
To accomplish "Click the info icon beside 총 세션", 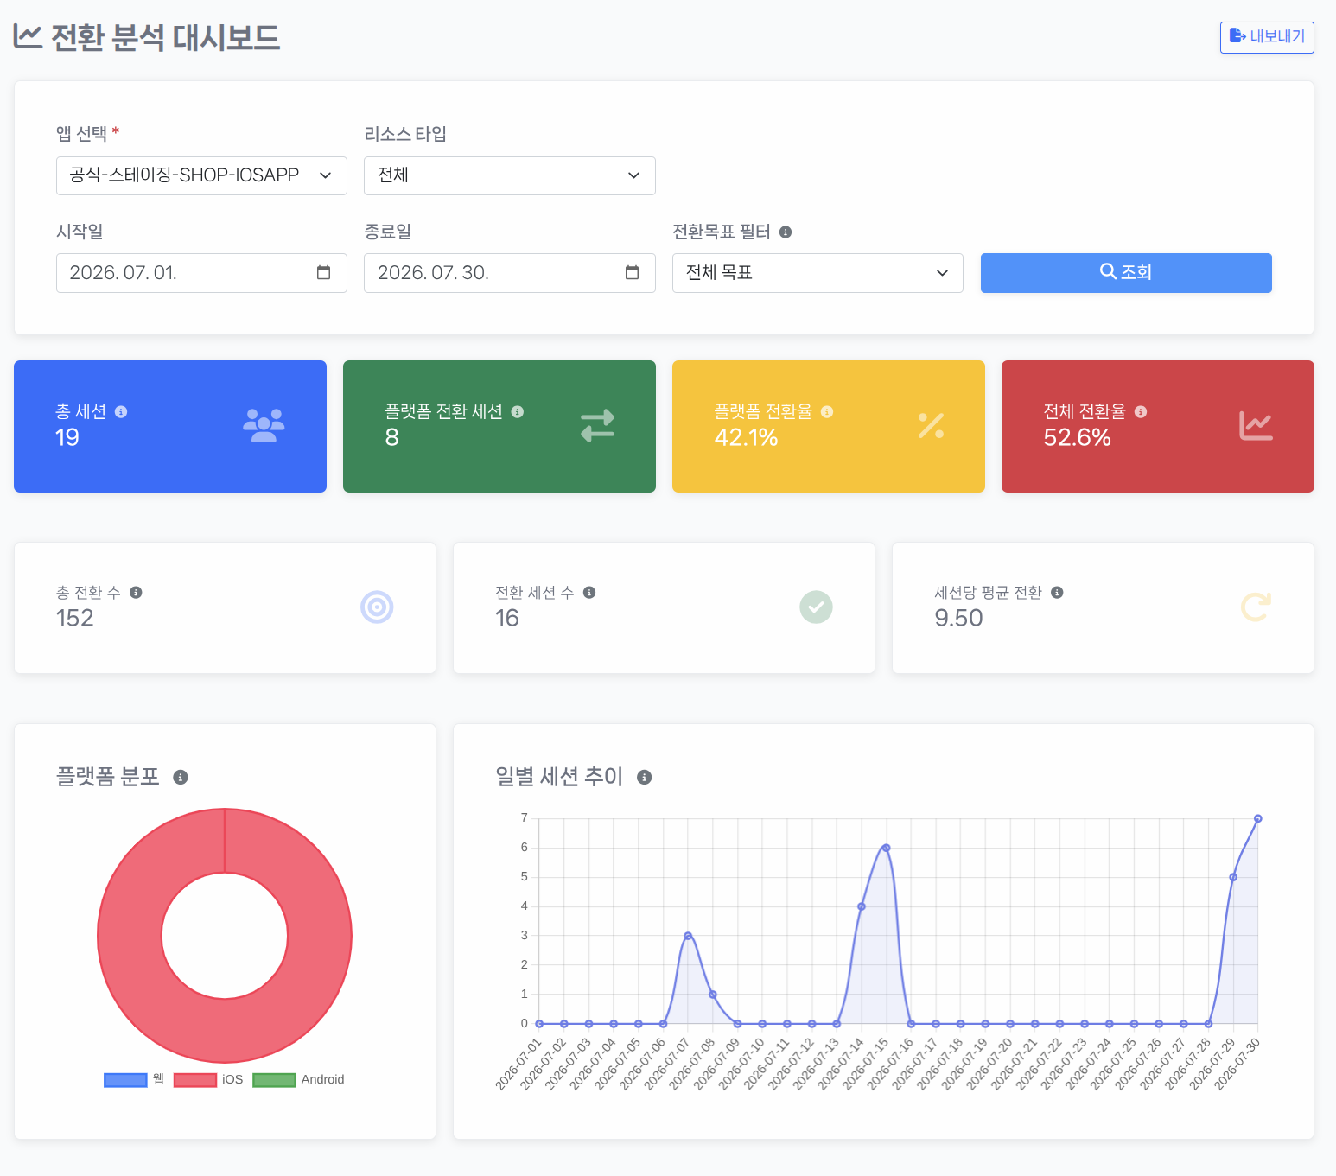I will [x=121, y=412].
